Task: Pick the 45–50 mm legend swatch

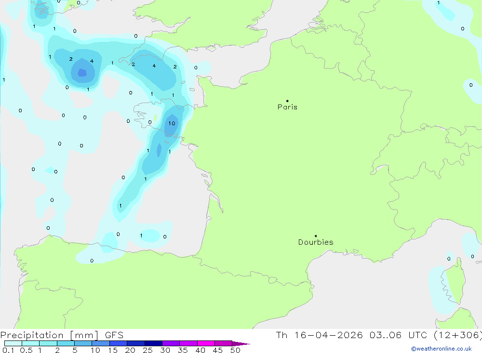Action: (223, 343)
